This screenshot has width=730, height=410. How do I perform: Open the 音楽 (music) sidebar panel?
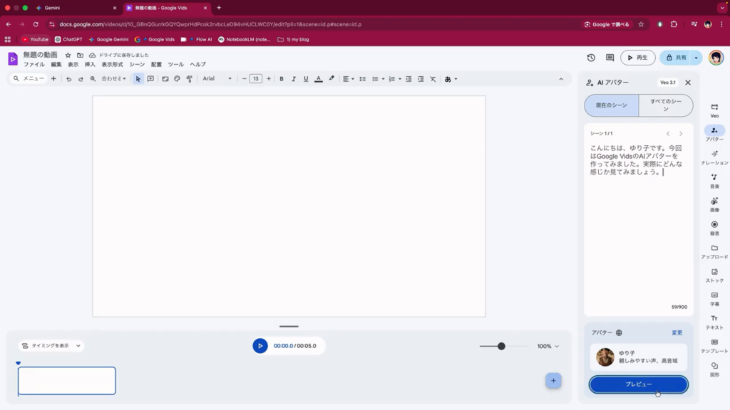tap(714, 180)
